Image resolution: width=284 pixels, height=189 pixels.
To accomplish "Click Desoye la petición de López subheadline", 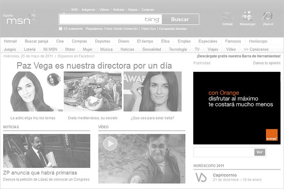I will tap(46, 179).
